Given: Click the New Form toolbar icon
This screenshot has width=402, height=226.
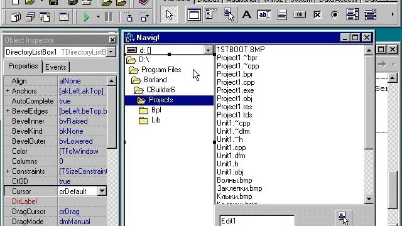Looking at the screenshot, I should coord(63,17).
